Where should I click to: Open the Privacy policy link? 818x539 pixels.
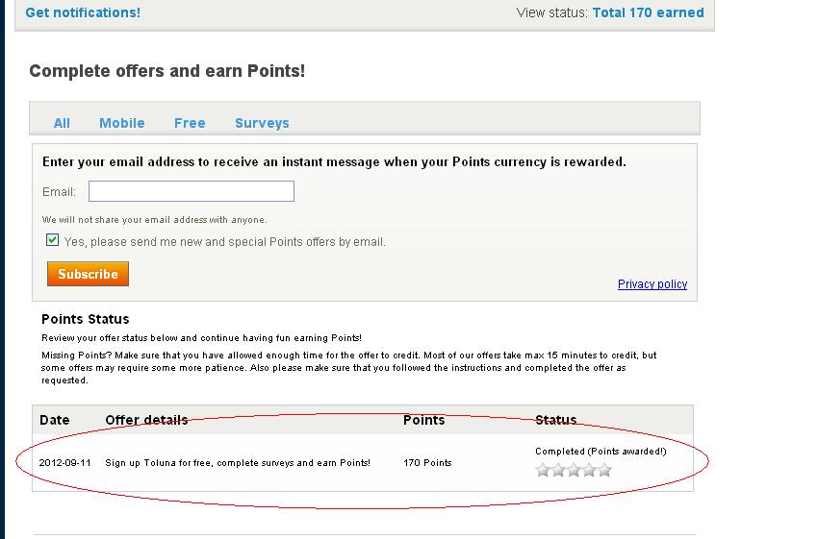coord(652,284)
